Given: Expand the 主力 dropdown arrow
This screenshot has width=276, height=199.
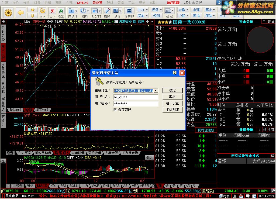Looking at the screenshot, I should click(147, 10).
